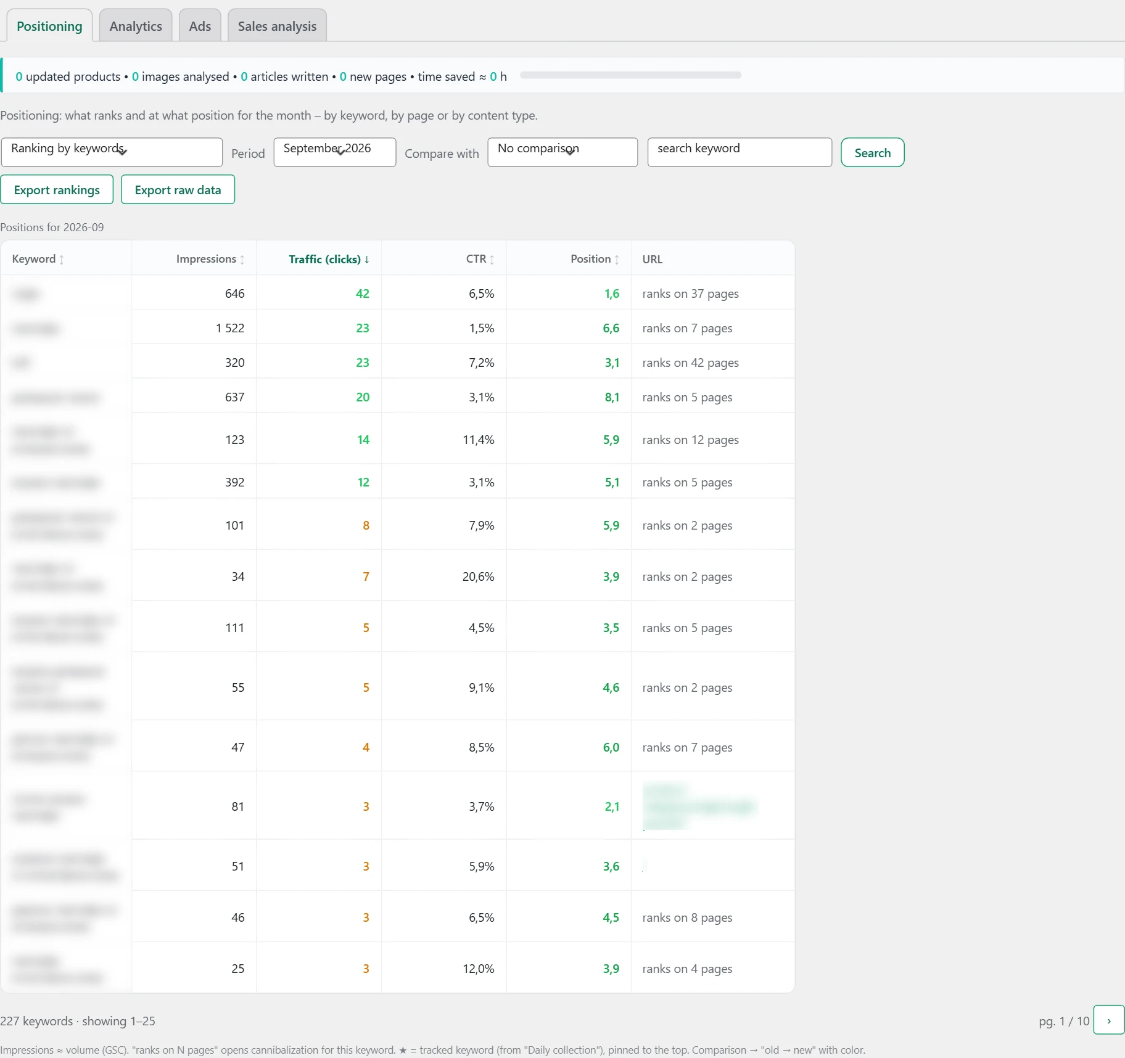The width and height of the screenshot is (1125, 1058).
Task: Select the 20 clicks value
Action: pos(363,397)
